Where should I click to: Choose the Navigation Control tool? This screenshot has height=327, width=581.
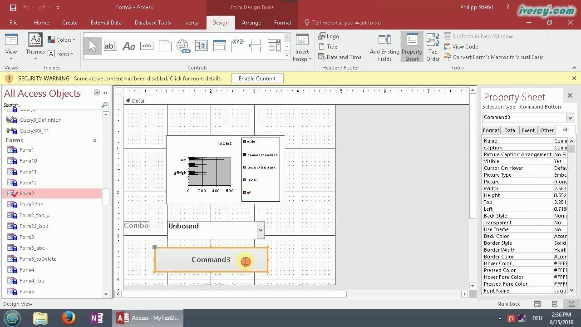coord(220,46)
